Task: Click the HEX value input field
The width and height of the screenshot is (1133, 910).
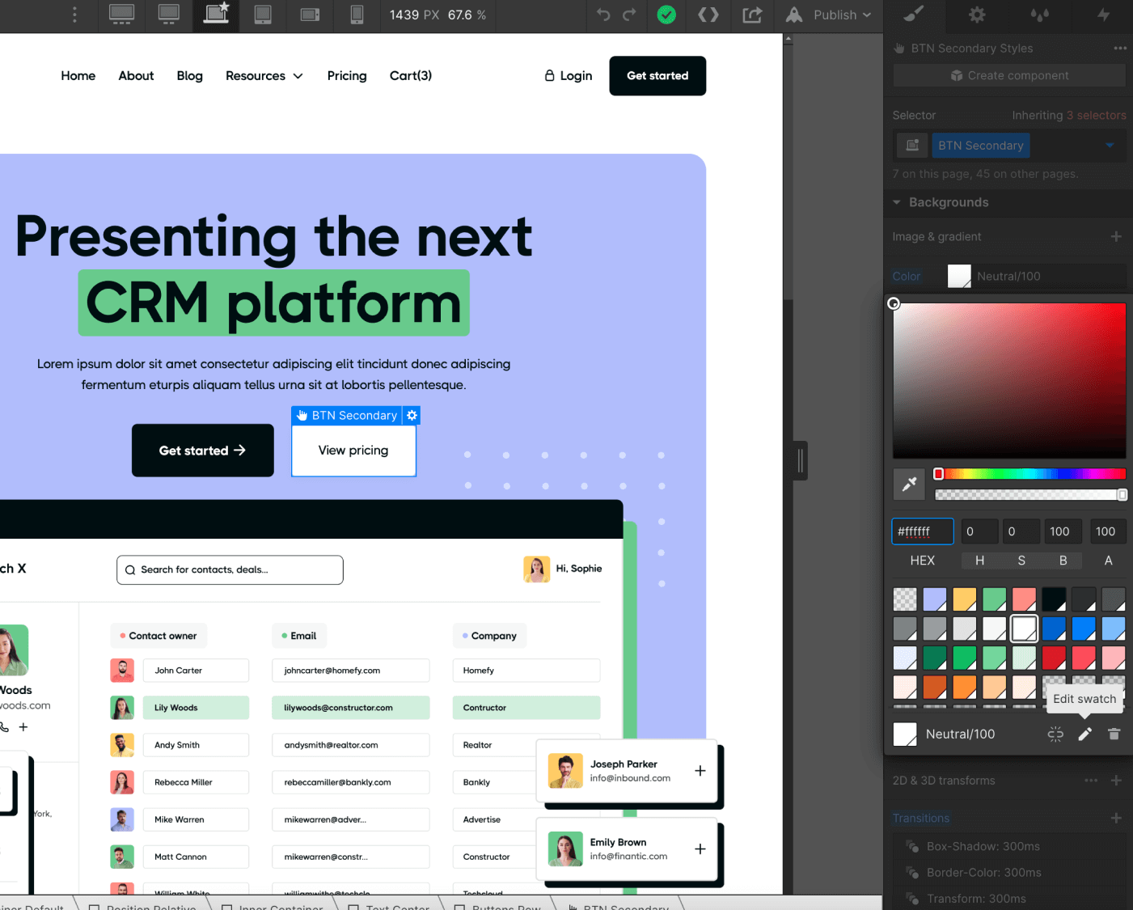Action: [922, 531]
